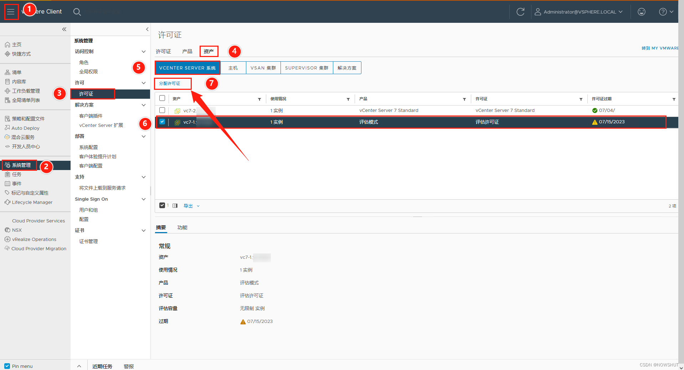Image resolution: width=684 pixels, height=370 pixels.
Task: Open the 近期任务 tab
Action: pyautogui.click(x=102, y=366)
